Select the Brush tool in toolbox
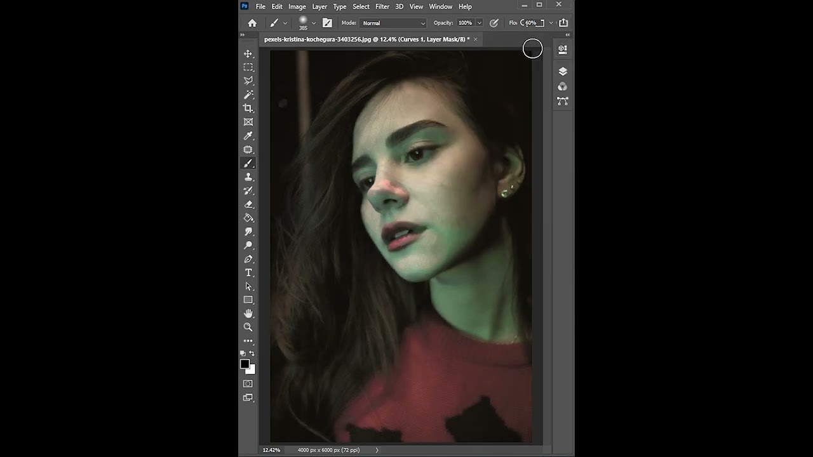 [x=248, y=163]
